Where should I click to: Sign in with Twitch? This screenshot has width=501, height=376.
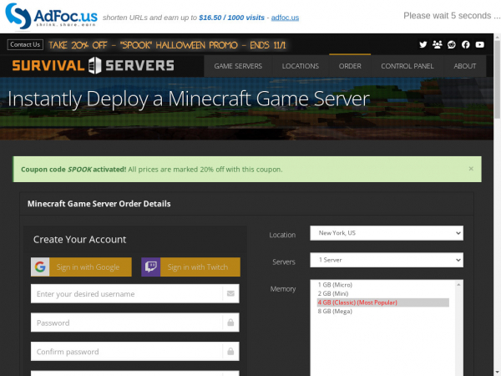[190, 267]
